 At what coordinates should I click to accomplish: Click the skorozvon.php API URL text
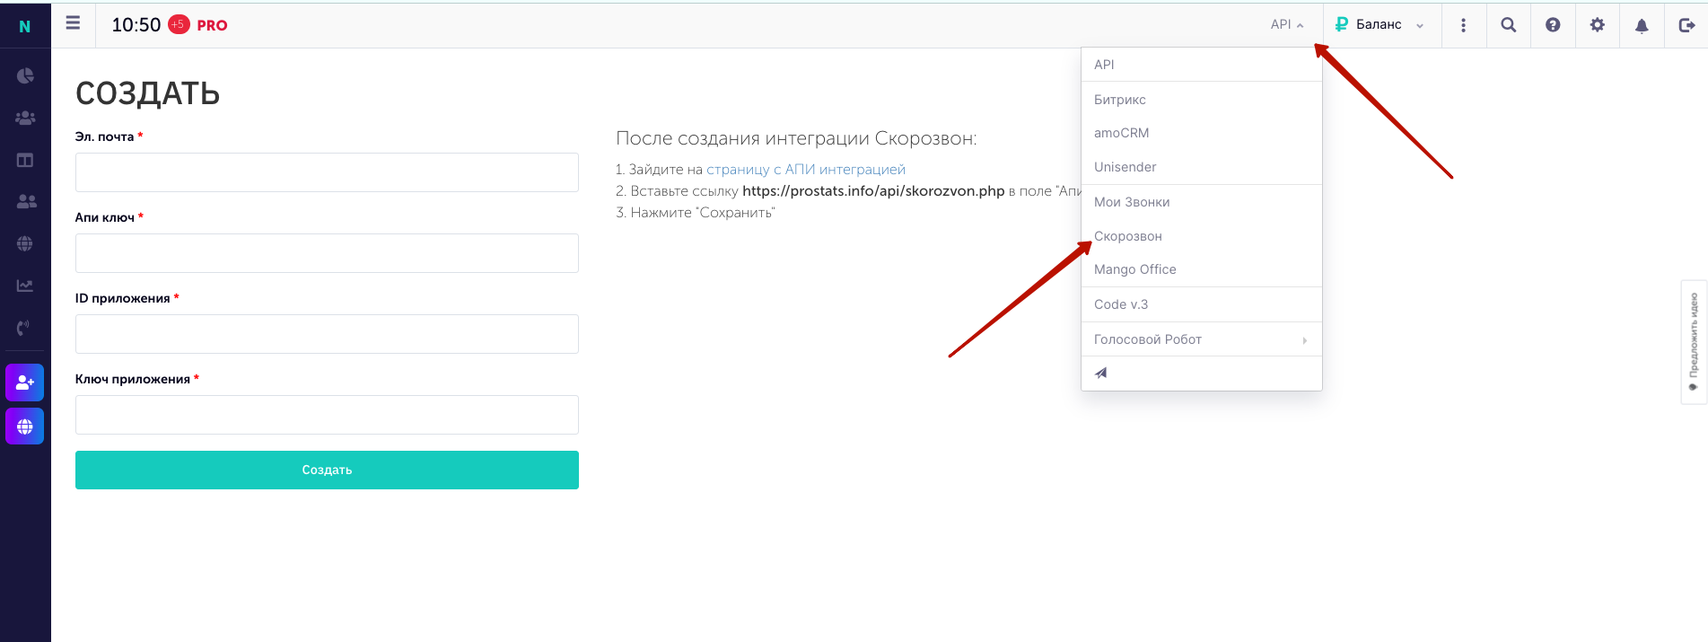point(873,190)
